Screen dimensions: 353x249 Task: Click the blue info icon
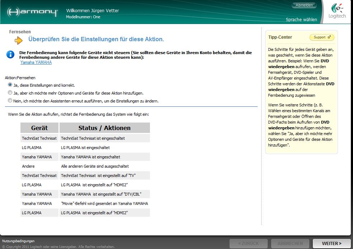coord(11,54)
